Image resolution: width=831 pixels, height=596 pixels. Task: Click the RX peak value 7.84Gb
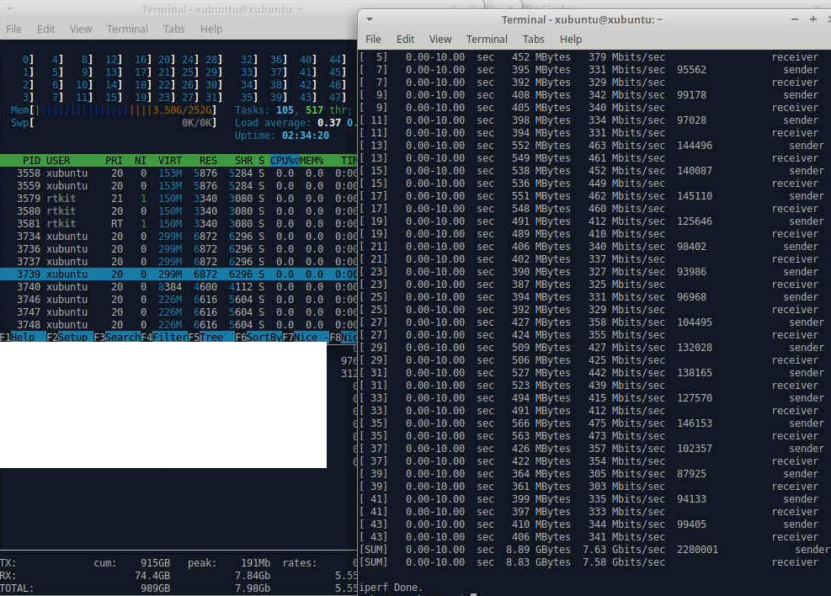coord(253,576)
